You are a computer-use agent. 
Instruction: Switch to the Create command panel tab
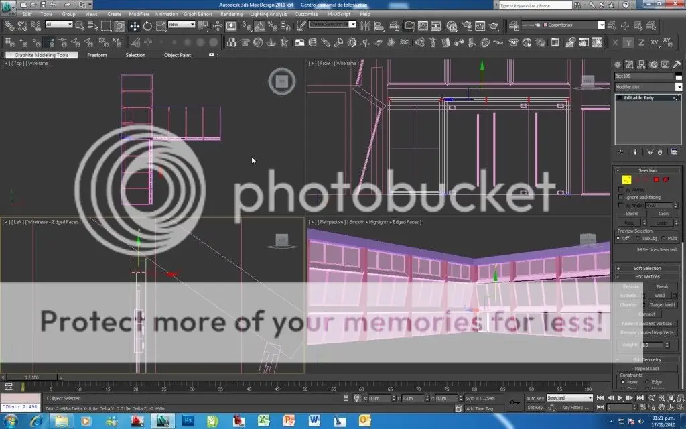point(617,64)
